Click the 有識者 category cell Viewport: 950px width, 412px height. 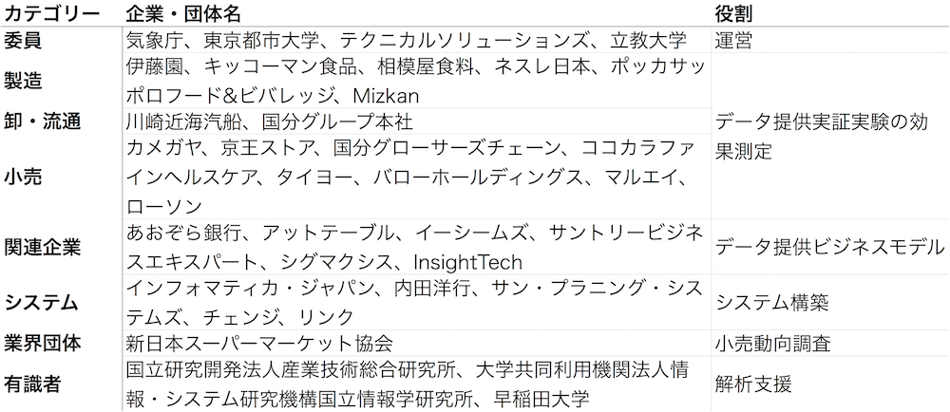(32, 384)
